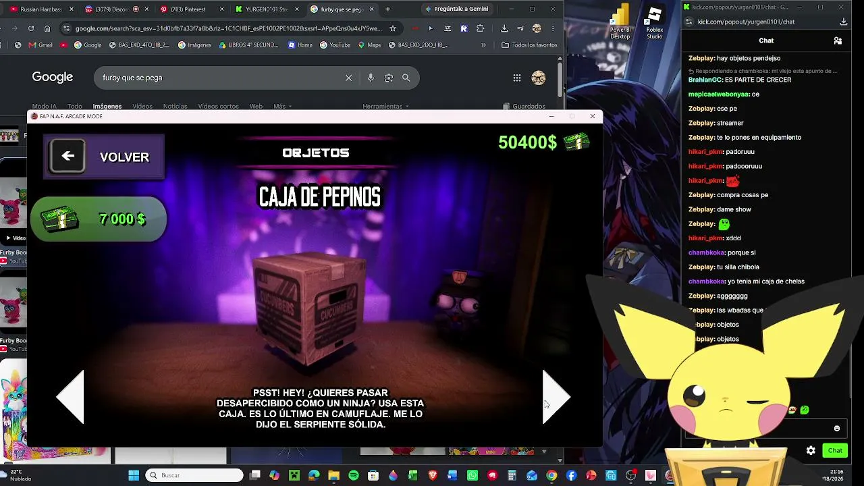Buy the cucumber box for 7 000 $

[x=98, y=219]
